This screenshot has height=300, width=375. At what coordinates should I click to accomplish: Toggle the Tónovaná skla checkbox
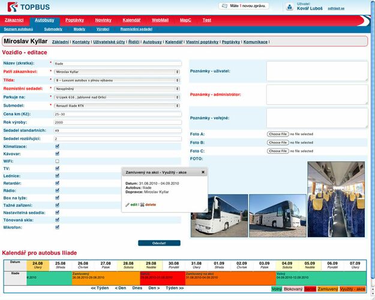tap(57, 220)
